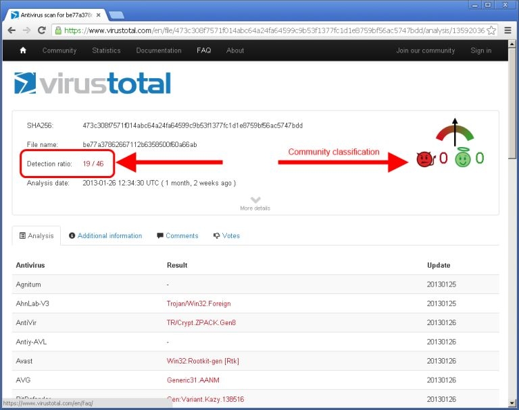The width and height of the screenshot is (519, 410).
Task: Click the Agnitum update date 20130125
Action: tap(441, 284)
